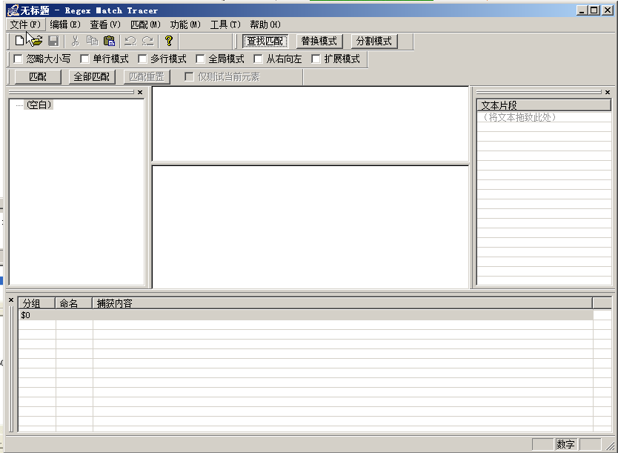Click the Copy toolbar icon

92,41
